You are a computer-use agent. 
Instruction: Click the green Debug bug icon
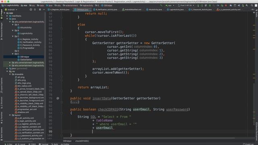[210, 5]
